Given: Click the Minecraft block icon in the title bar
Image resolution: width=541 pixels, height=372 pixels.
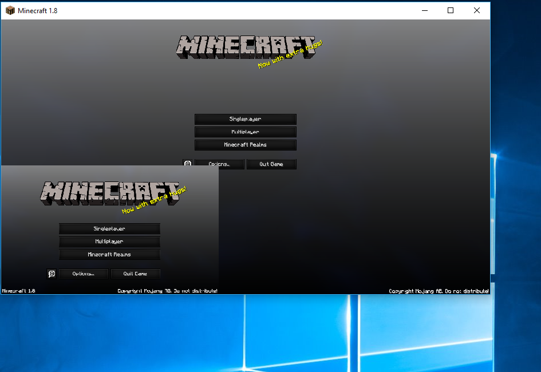Looking at the screenshot, I should (x=10, y=10).
